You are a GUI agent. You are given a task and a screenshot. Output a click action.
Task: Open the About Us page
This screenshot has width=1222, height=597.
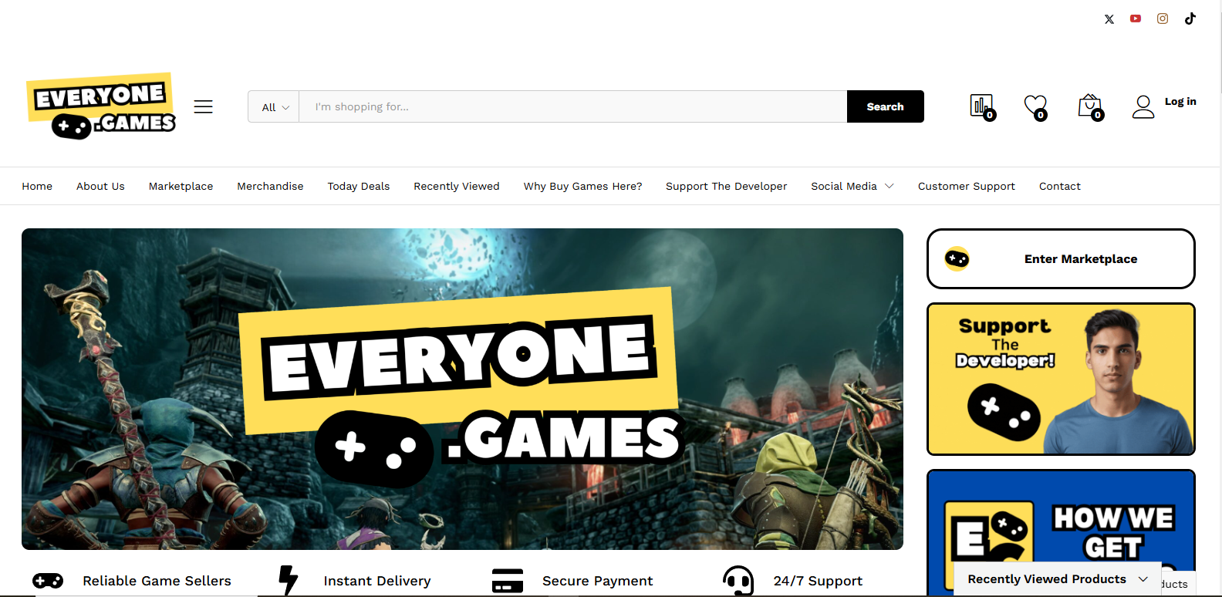click(100, 186)
